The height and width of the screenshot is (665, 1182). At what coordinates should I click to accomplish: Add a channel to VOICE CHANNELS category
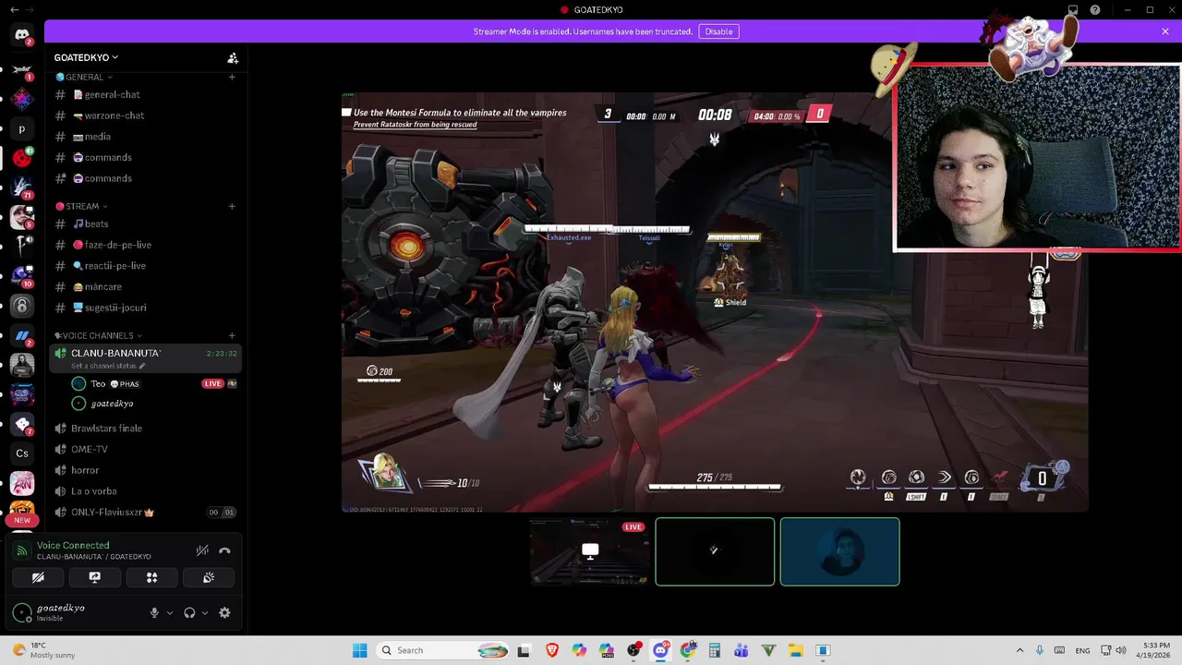(x=232, y=335)
